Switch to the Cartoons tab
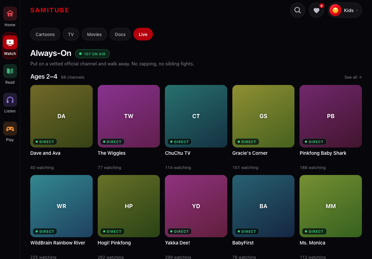Viewport: 372px width, 259px height. tap(45, 34)
